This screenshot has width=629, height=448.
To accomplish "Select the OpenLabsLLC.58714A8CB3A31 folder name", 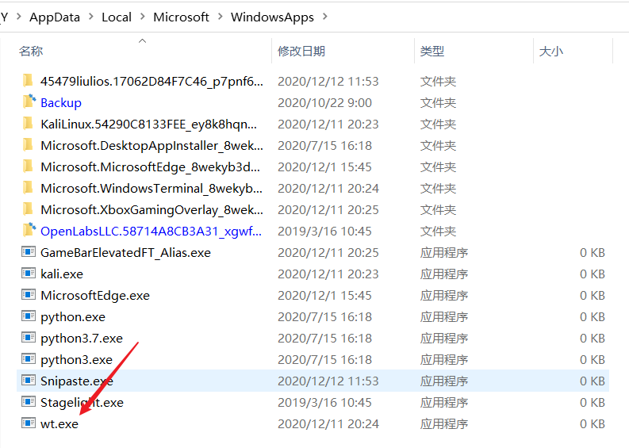I will coord(151,231).
